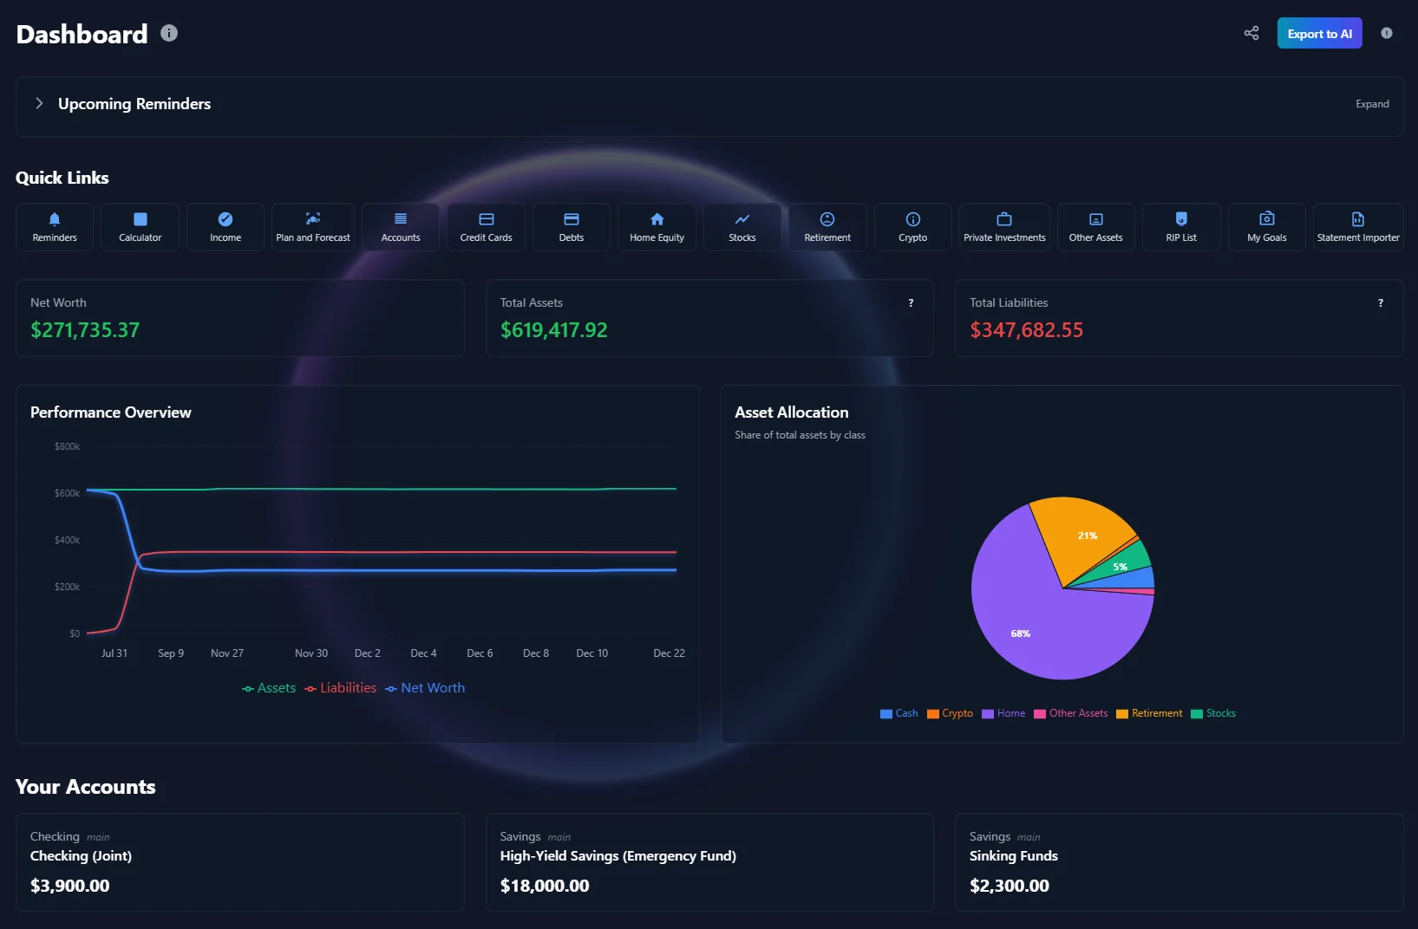1418x929 pixels.
Task: Expand Upcoming Reminders using the chevron
Action: click(x=39, y=103)
